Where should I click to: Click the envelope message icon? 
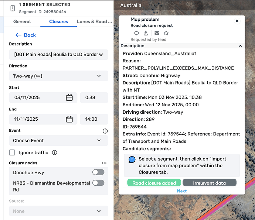[157, 33]
